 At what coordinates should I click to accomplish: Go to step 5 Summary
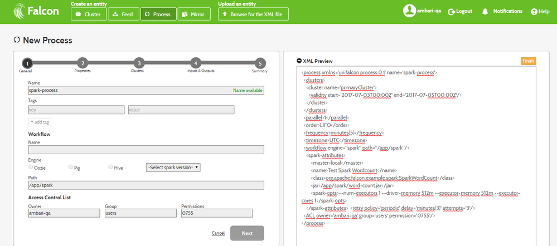tap(260, 63)
